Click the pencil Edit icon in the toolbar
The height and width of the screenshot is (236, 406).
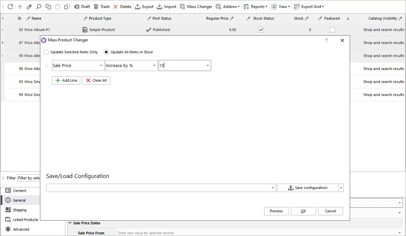click(29, 7)
